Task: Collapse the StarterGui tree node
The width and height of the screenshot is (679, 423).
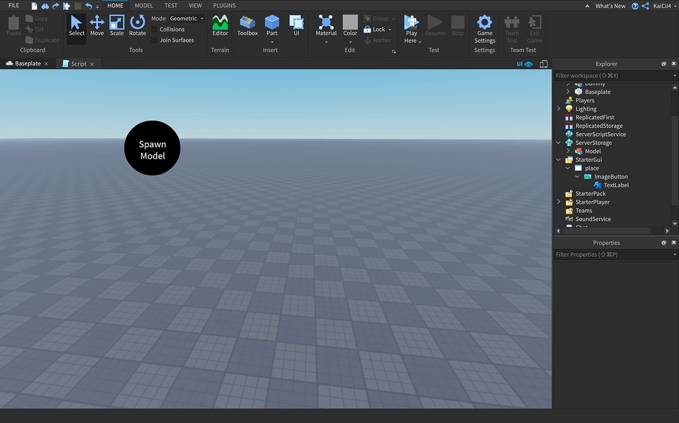Action: (x=559, y=160)
